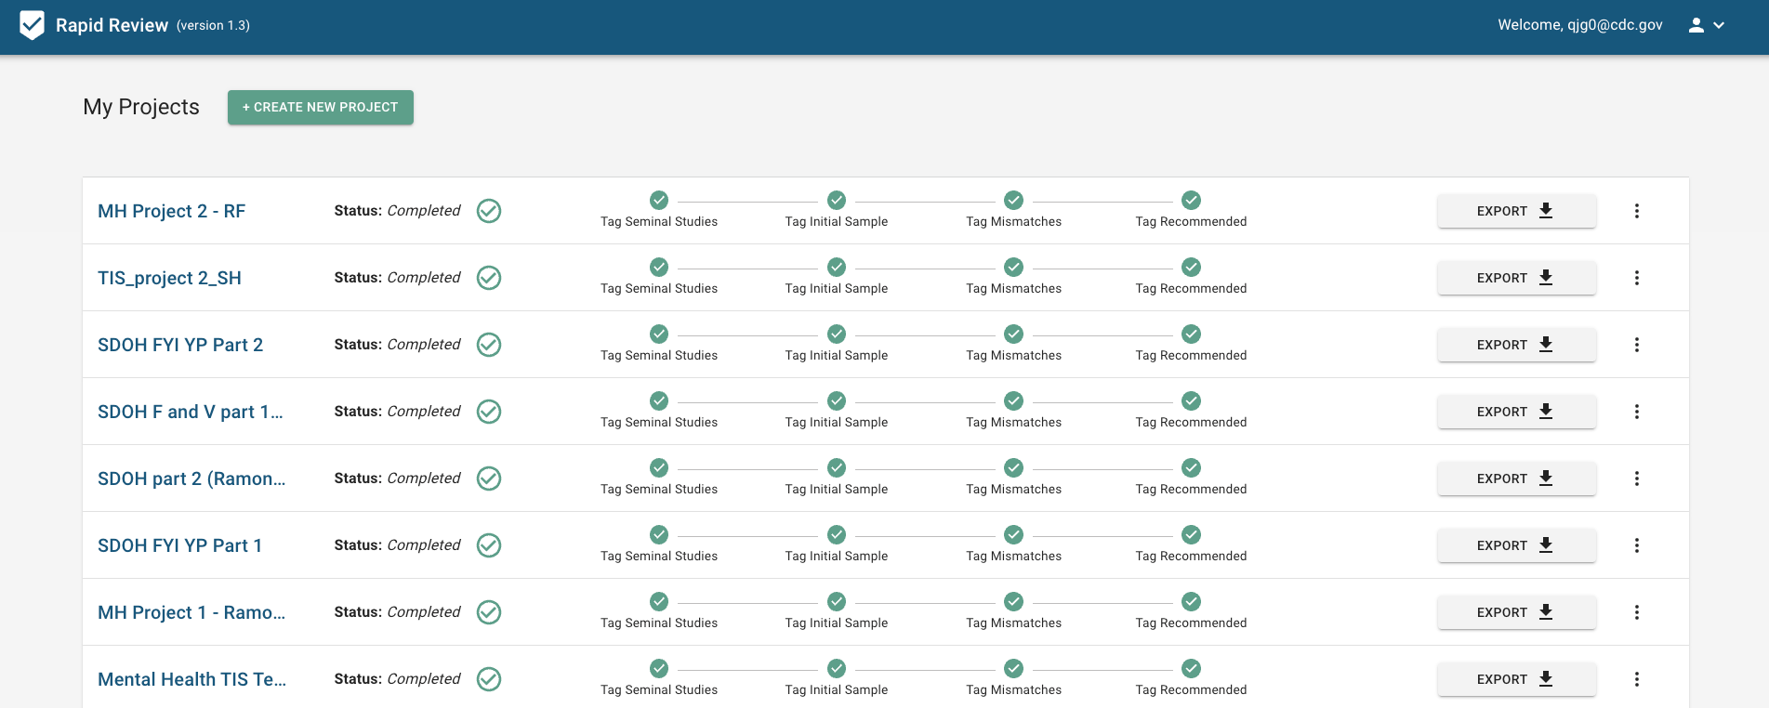
Task: Select Tag Seminal Studies step of Mental Health TIS Te
Action: (659, 678)
